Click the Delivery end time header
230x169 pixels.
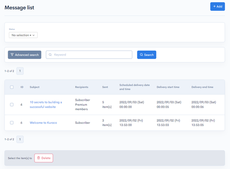click(202, 87)
